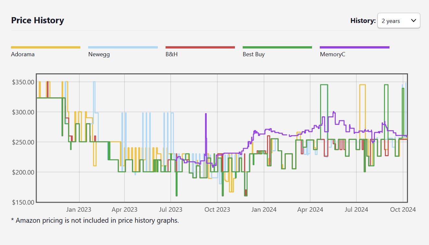Click the green Best Buy color bar
The width and height of the screenshot is (429, 245).
tap(277, 48)
